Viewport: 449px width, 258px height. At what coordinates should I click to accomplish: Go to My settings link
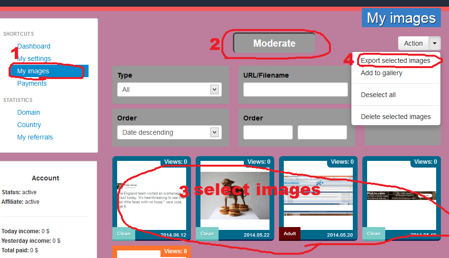(x=34, y=59)
